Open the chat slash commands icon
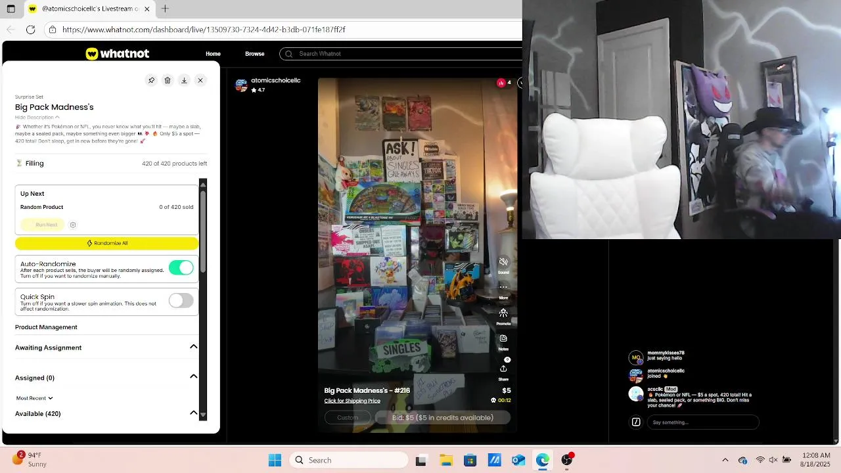The width and height of the screenshot is (841, 473). 636,422
